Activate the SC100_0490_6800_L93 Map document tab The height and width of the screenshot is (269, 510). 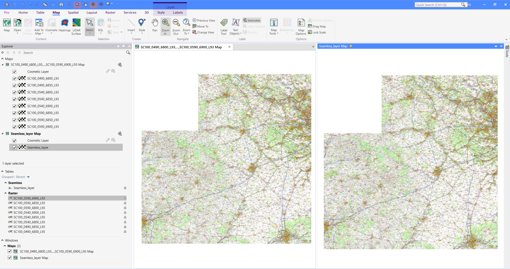181,47
